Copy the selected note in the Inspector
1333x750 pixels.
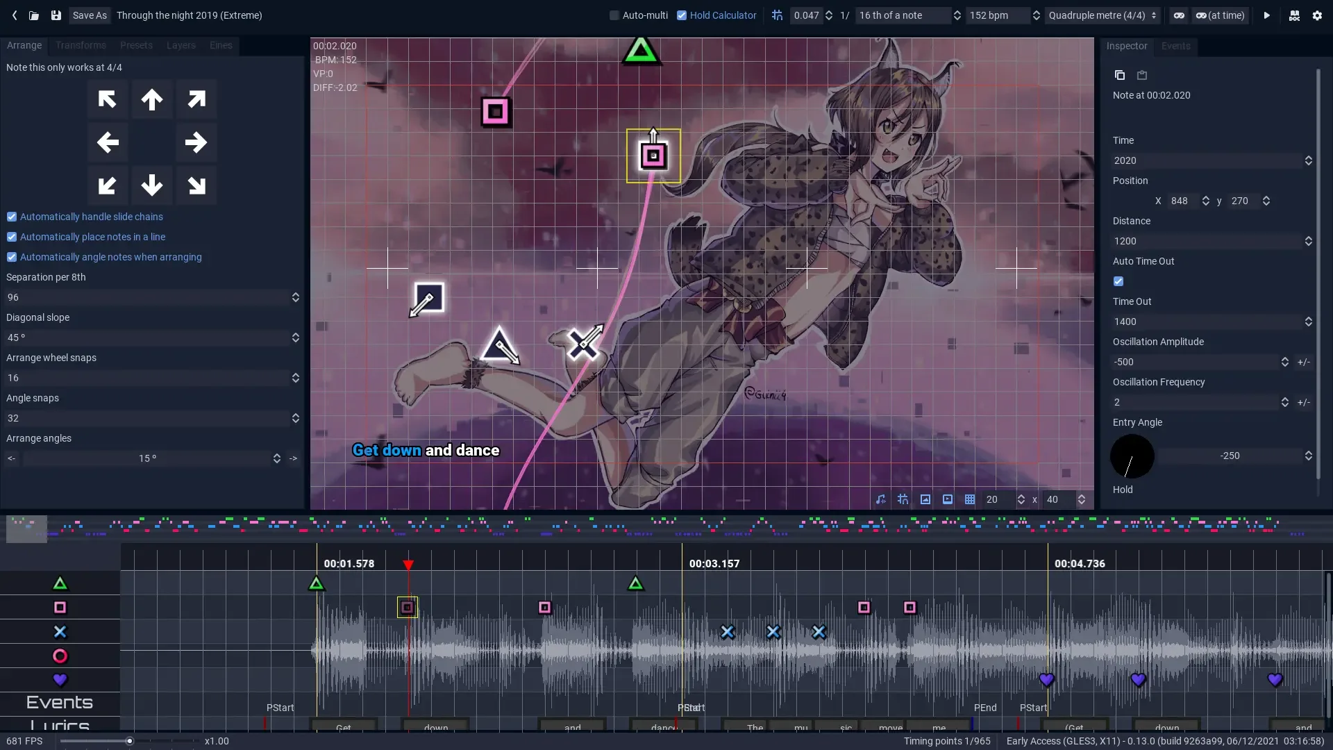[1119, 75]
